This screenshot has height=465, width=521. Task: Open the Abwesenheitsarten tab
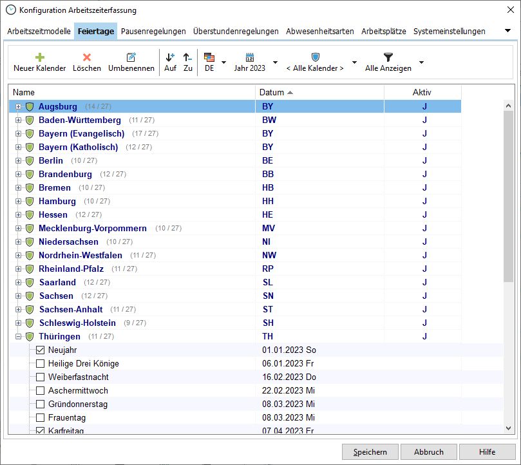point(319,31)
